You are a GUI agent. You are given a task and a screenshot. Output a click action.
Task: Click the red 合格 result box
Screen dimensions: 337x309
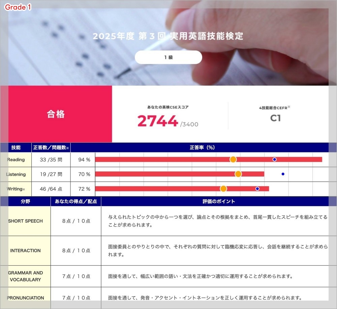point(56,114)
